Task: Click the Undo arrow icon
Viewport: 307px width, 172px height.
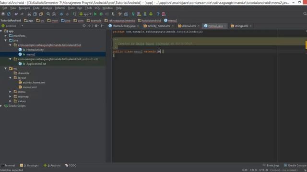Action: point(16,14)
